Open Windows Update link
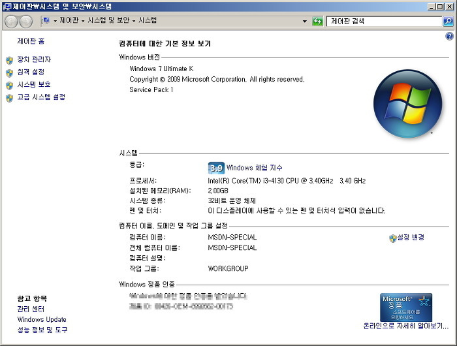457x346 pixels. pyautogui.click(x=42, y=319)
